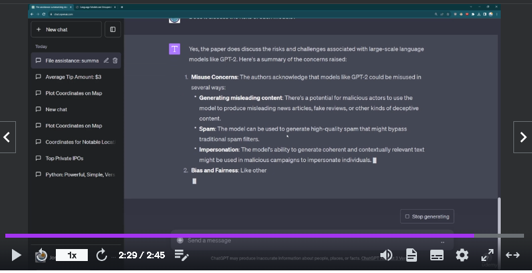Open the video settings gear

coord(462,255)
